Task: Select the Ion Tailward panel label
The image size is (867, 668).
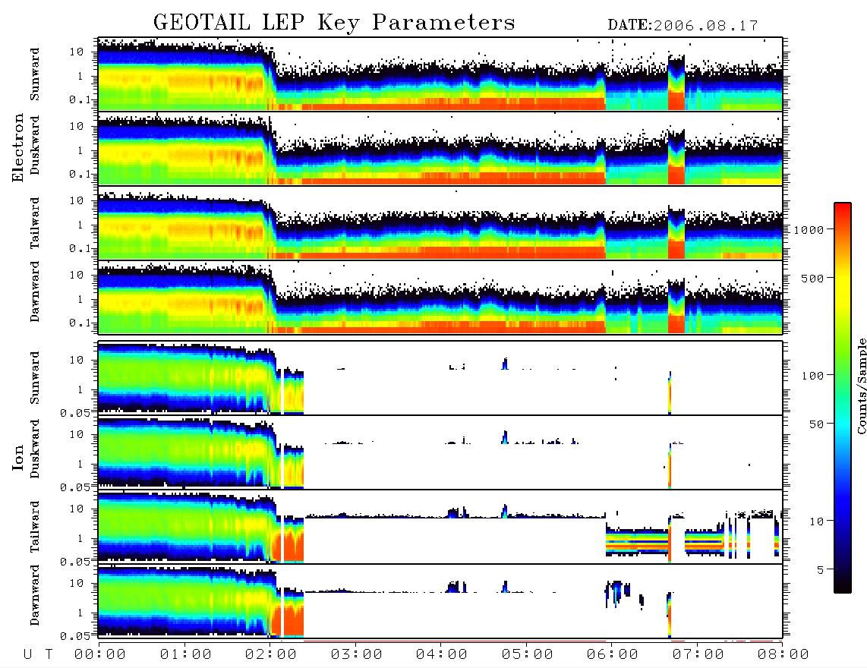Action: 35,527
